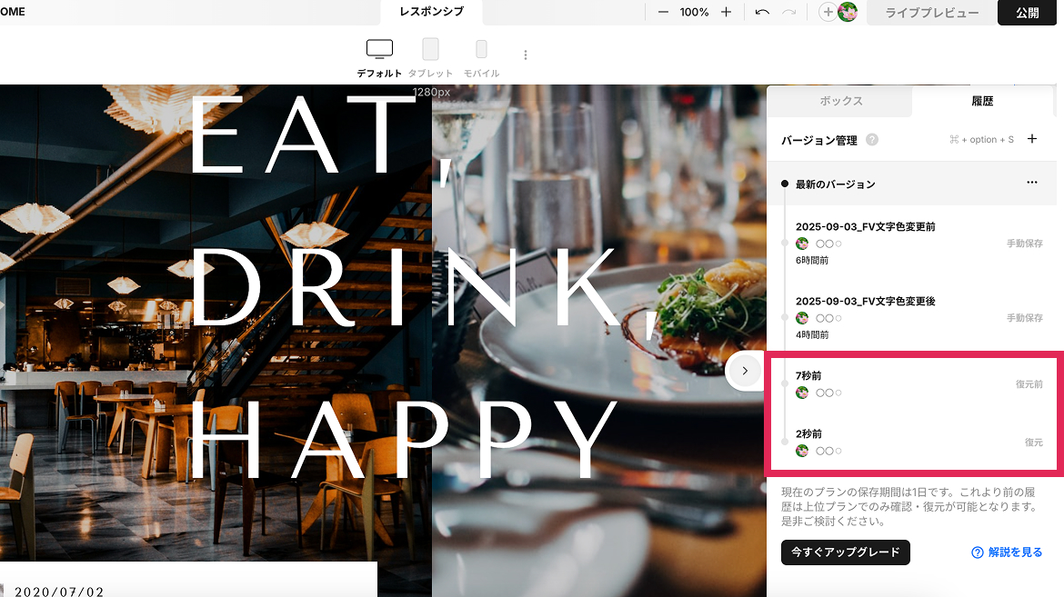Viewport: 1064px width, 597px height.
Task: Add a new version with plus icon
Action: click(1032, 139)
